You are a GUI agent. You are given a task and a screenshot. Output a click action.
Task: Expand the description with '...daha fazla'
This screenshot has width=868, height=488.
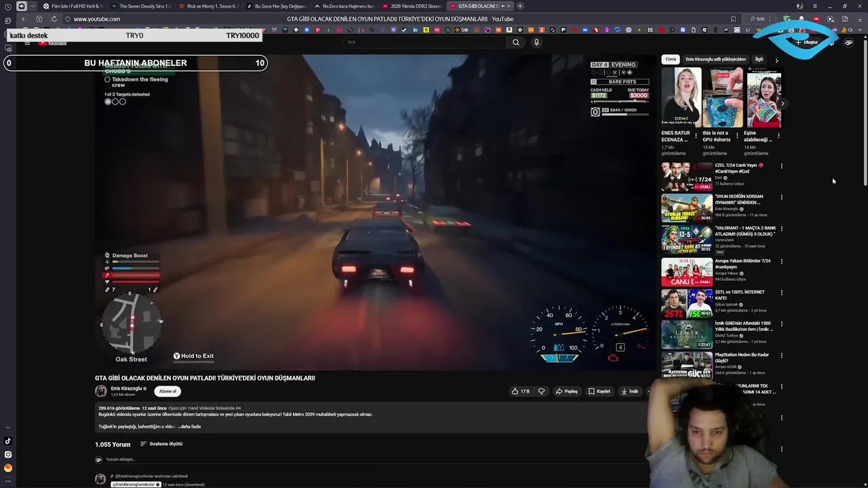pyautogui.click(x=189, y=426)
